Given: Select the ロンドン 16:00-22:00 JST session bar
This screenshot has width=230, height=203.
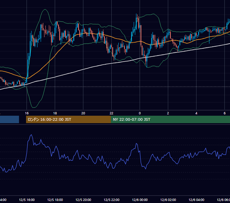Looking at the screenshot, I should 68,119.
